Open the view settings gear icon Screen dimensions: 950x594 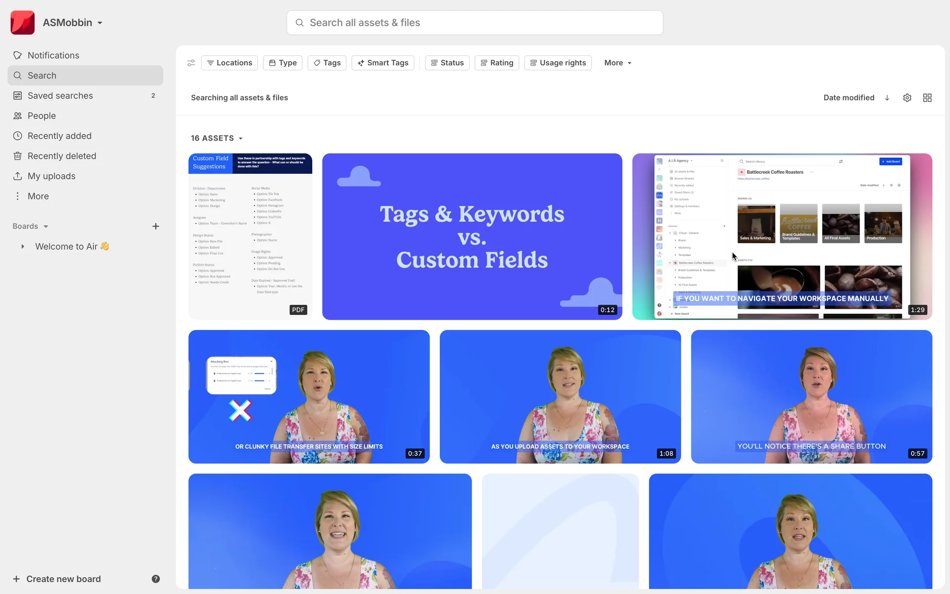(907, 98)
